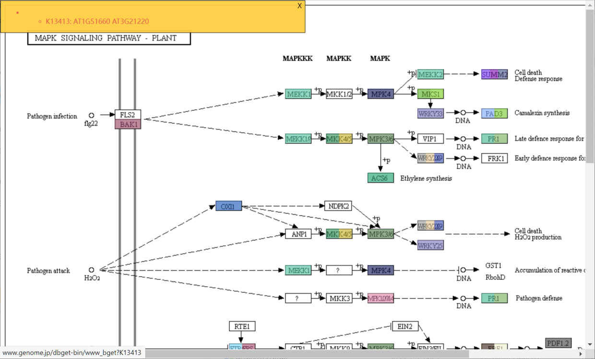
Task: Select the MKK3 gene box
Action: point(339,298)
